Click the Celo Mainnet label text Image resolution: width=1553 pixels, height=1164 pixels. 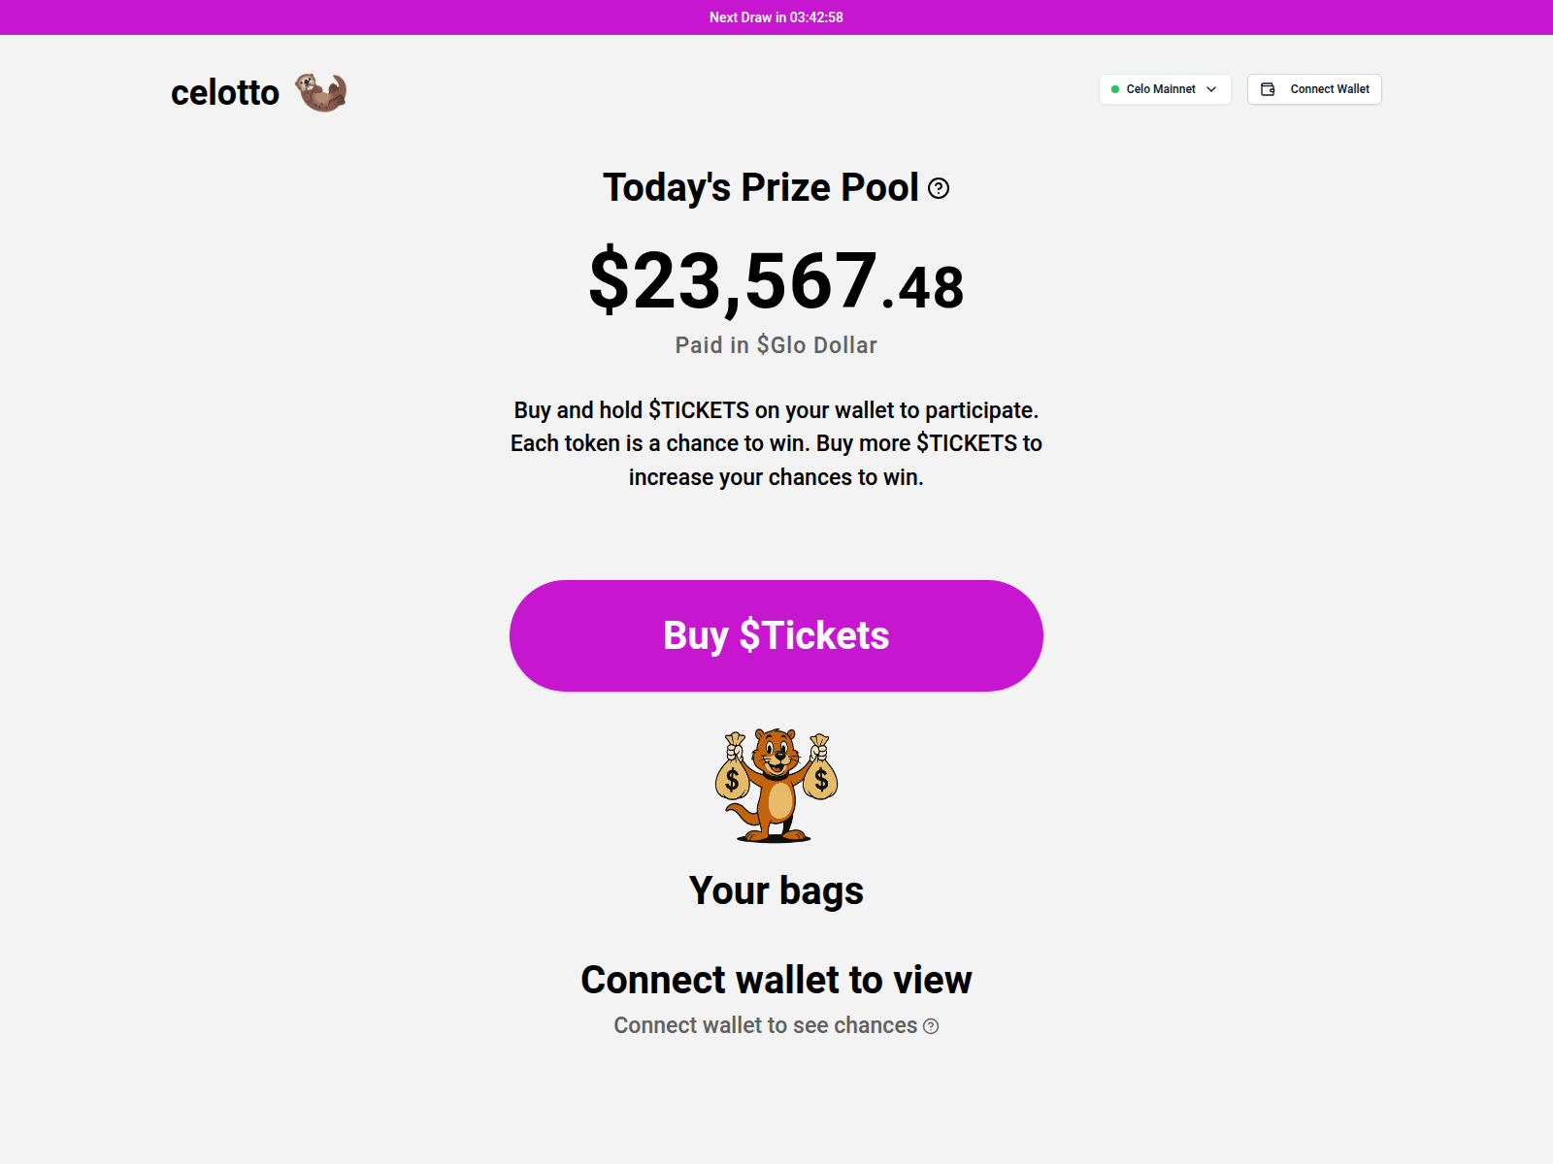(1161, 89)
